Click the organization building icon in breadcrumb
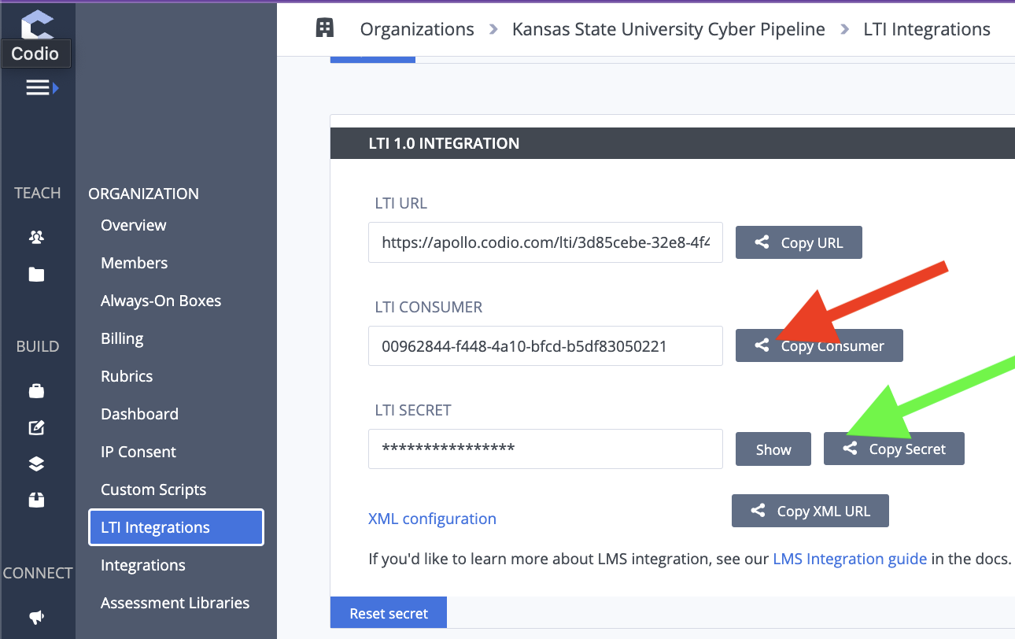The image size is (1015, 639). 324,28
